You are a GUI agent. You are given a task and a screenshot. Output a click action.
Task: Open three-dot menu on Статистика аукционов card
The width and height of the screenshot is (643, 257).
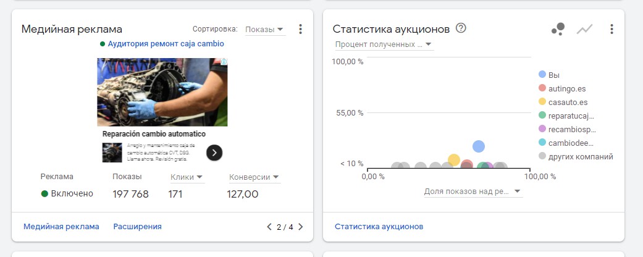611,29
